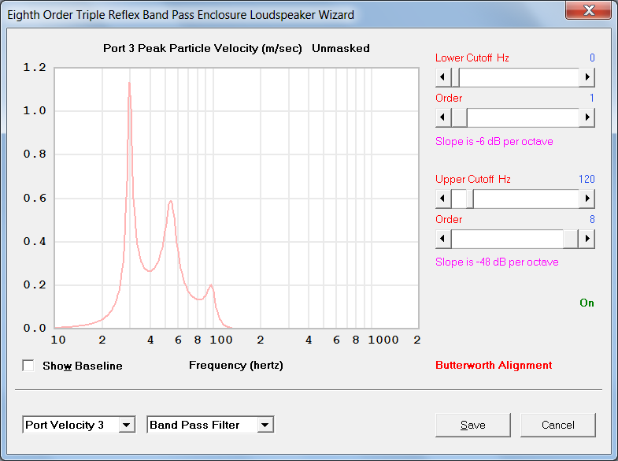
Task: Decrease upper Order slope with left arrow
Action: (x=443, y=239)
